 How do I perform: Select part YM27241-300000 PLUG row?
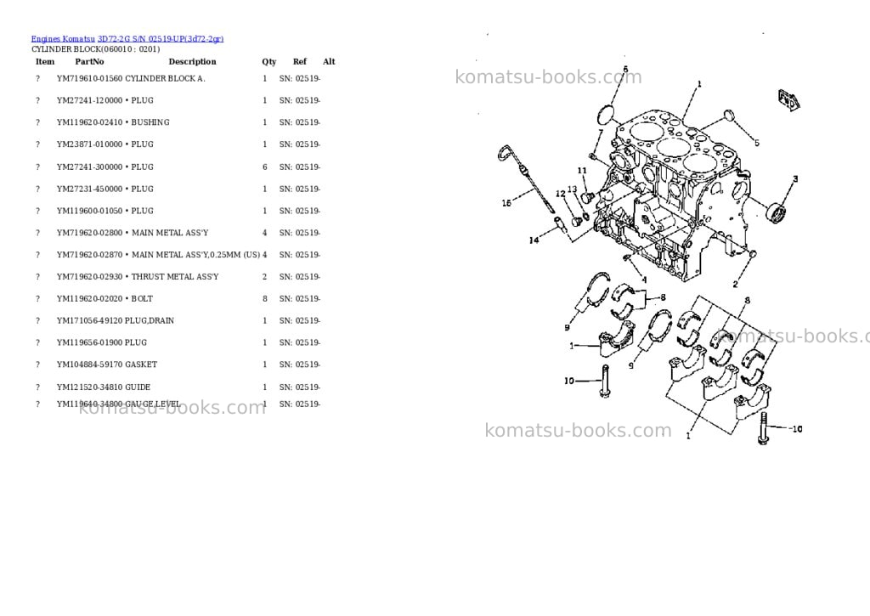(178, 167)
